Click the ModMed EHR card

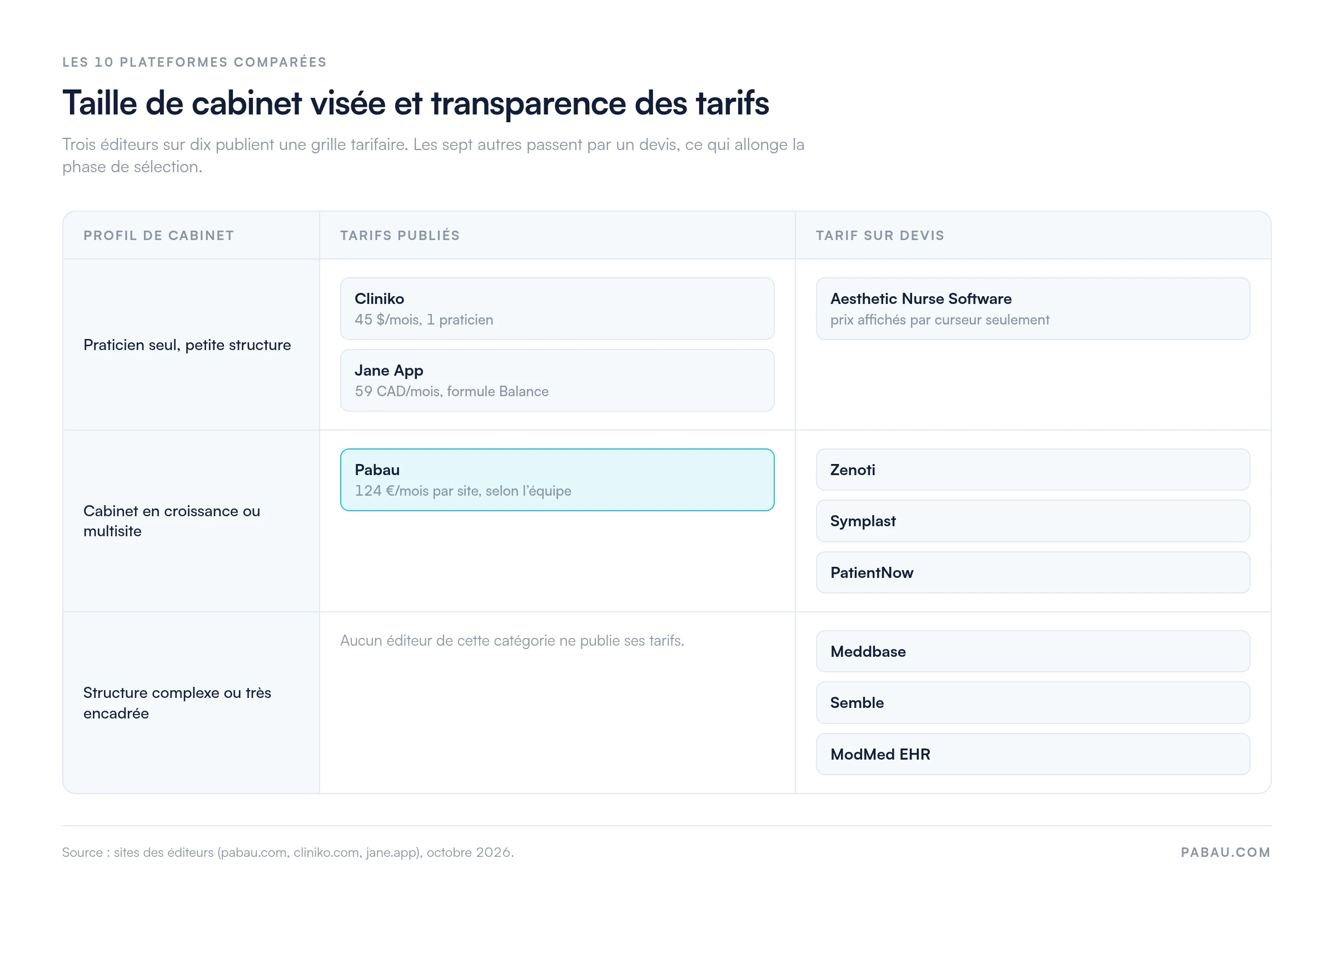pos(1033,754)
